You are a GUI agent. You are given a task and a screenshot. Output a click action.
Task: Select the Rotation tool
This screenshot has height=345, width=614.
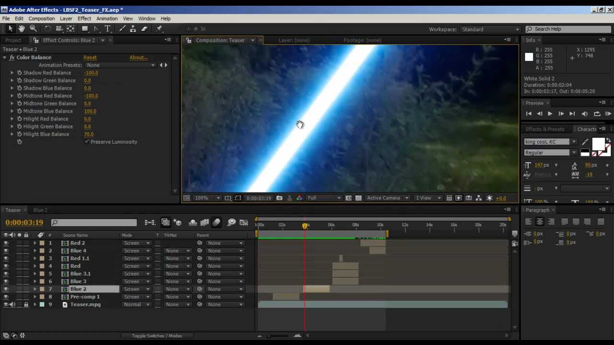[48, 29]
